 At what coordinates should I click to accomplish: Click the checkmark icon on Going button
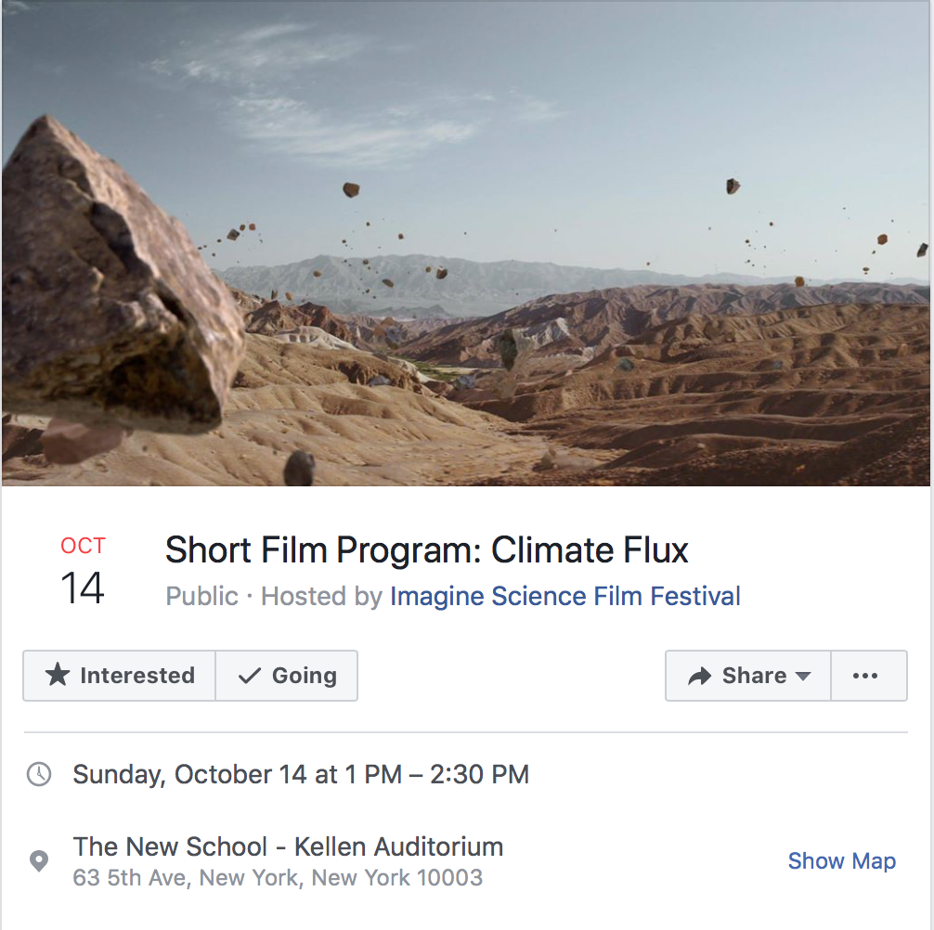tap(249, 676)
